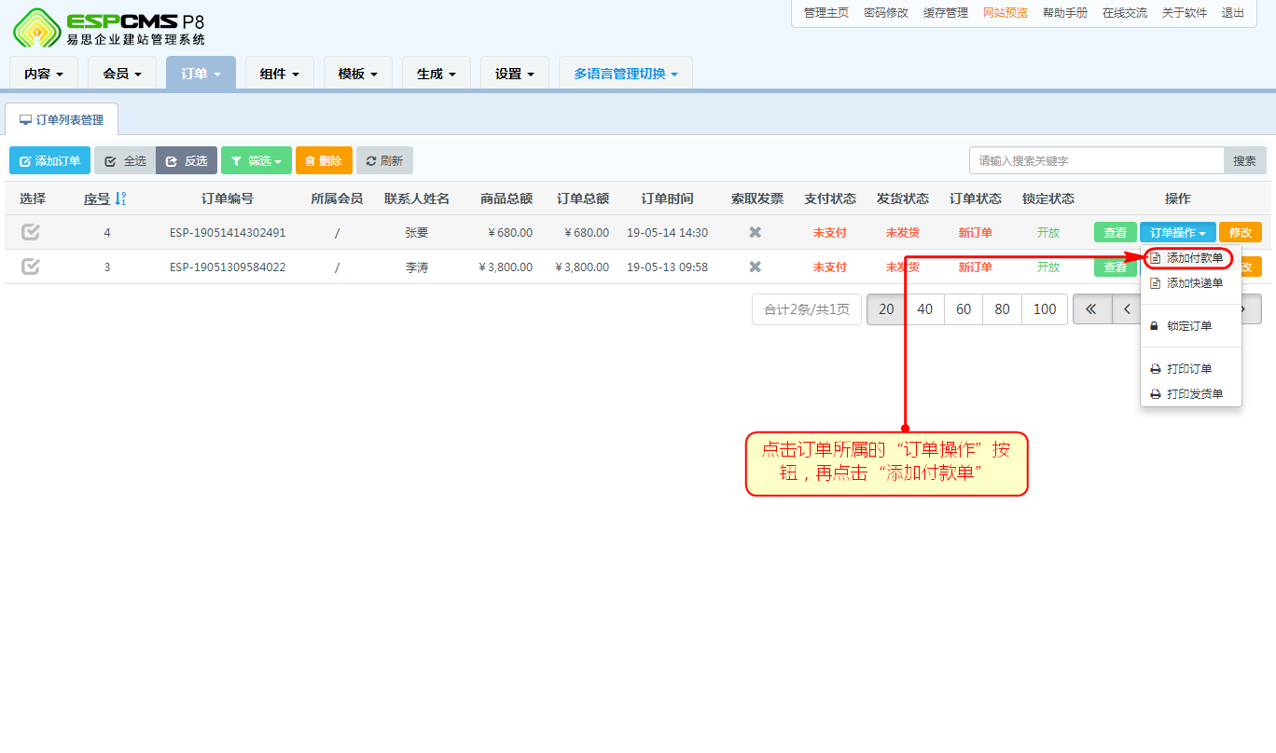Set page size to 100

click(x=1045, y=309)
